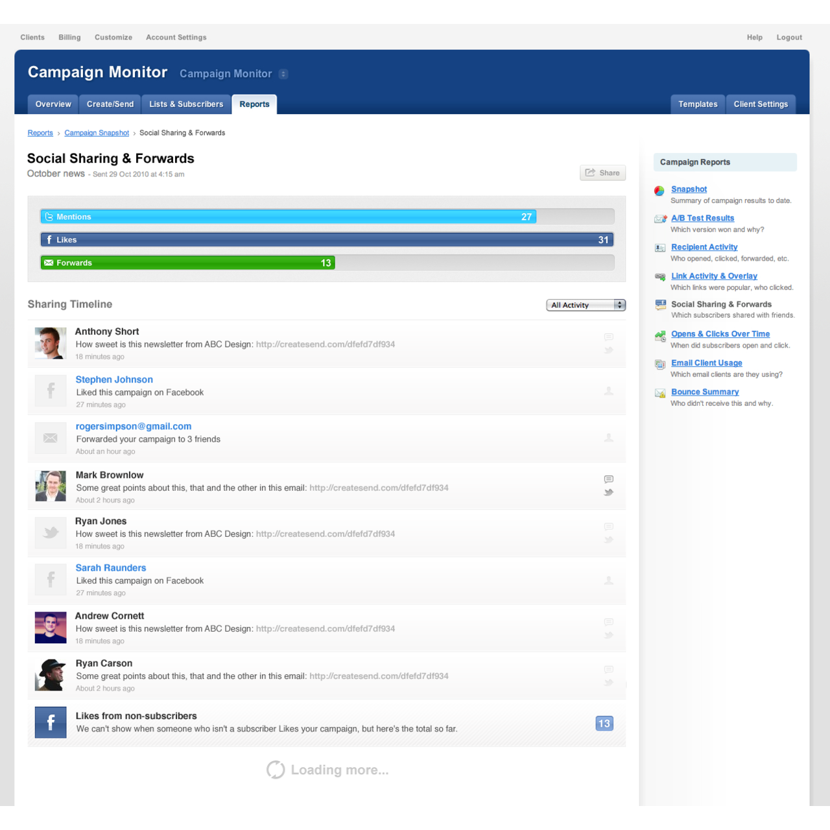This screenshot has width=830, height=830.
Task: Switch to the Lists & Subscribers tab
Action: coord(186,104)
